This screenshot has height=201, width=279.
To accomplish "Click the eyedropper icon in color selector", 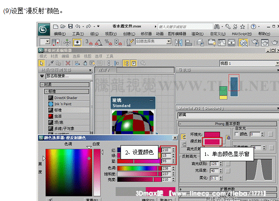I will (x=50, y=199).
